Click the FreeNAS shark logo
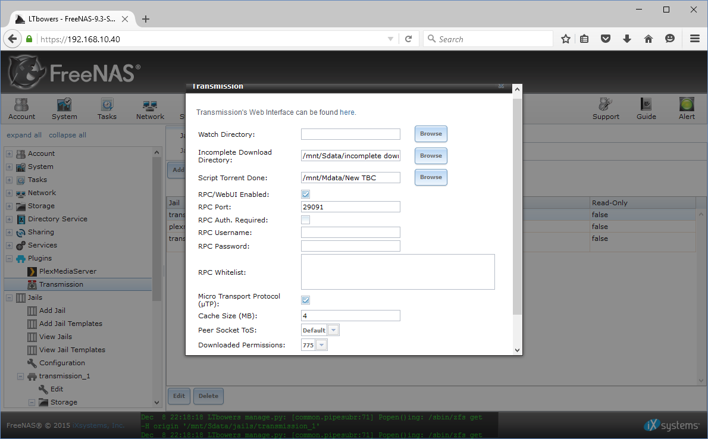The height and width of the screenshot is (439, 708). (27, 72)
